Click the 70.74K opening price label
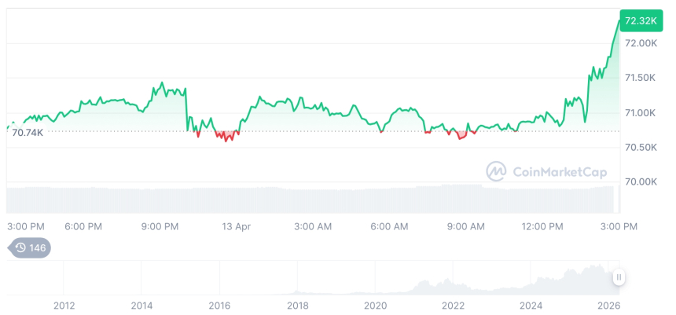The image size is (676, 315). (x=28, y=133)
